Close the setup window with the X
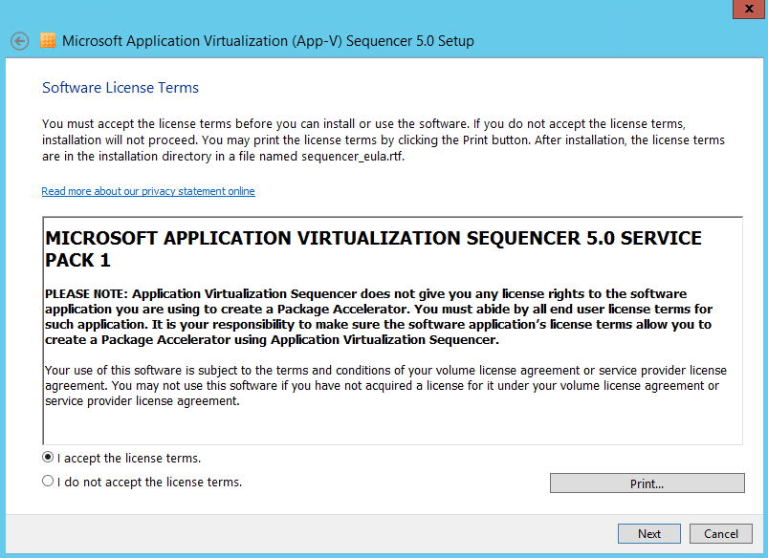 pyautogui.click(x=749, y=9)
